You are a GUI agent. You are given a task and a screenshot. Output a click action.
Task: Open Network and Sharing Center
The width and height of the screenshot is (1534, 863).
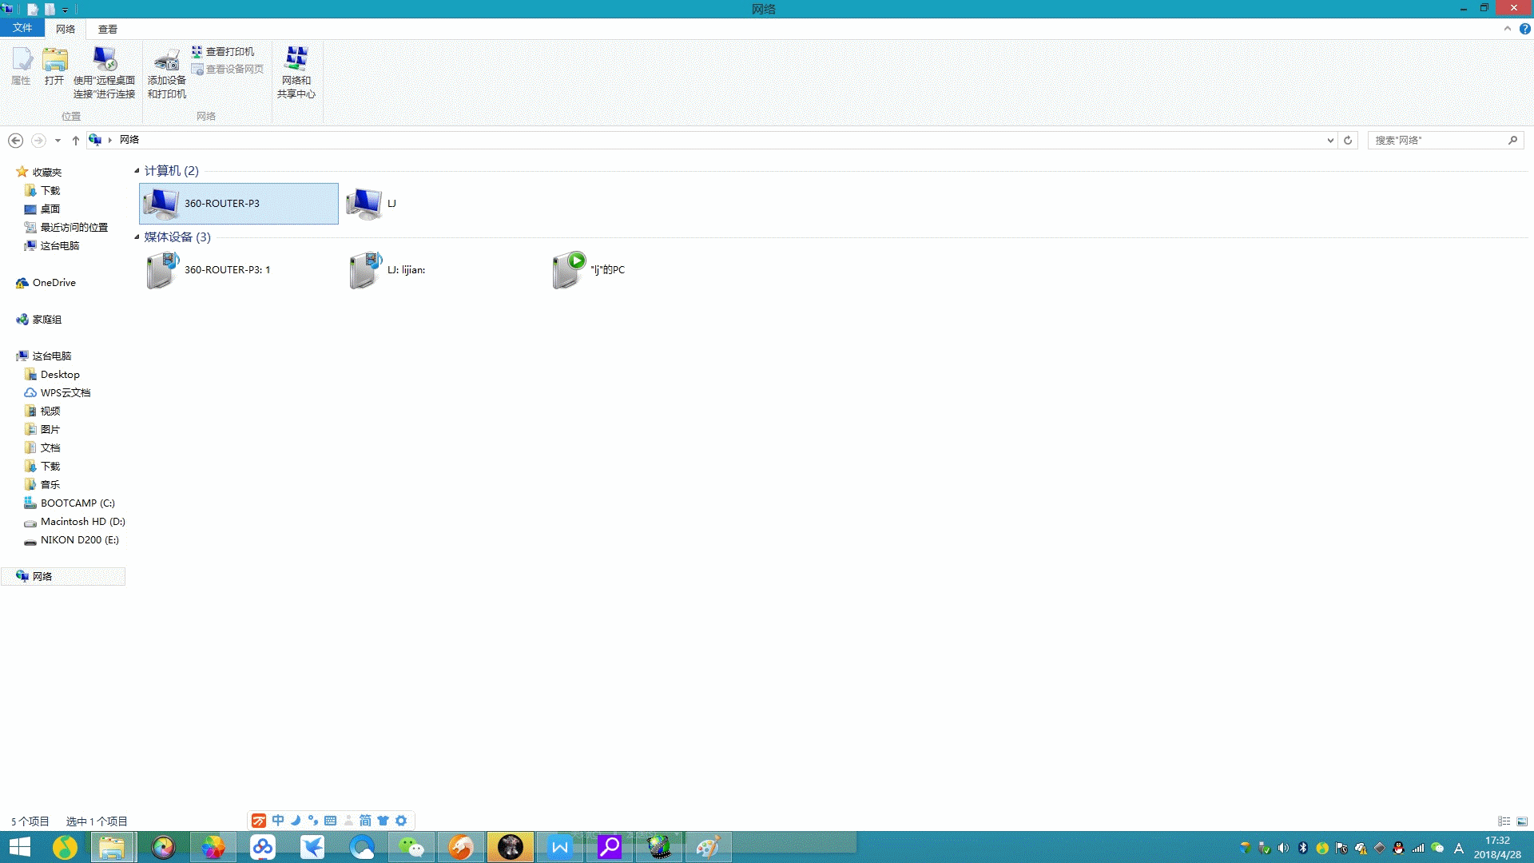(x=296, y=70)
